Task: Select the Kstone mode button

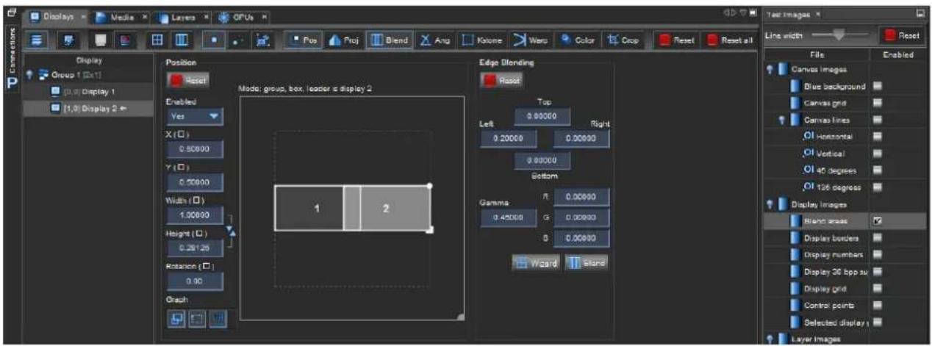Action: click(x=482, y=41)
